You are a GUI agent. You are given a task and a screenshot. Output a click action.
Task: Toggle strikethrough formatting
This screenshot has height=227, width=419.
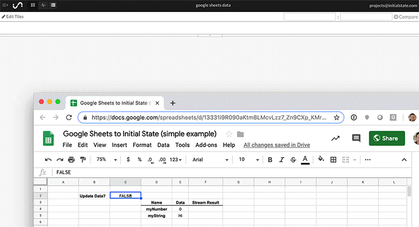click(x=293, y=159)
